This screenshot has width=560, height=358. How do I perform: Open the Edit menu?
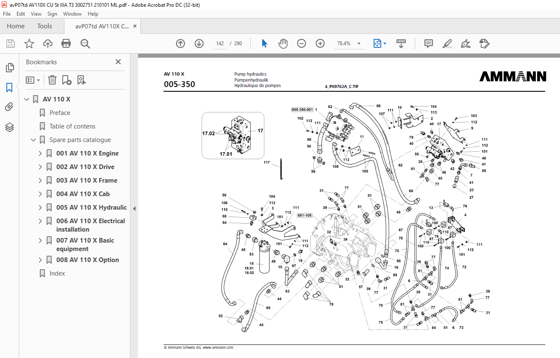tap(21, 14)
